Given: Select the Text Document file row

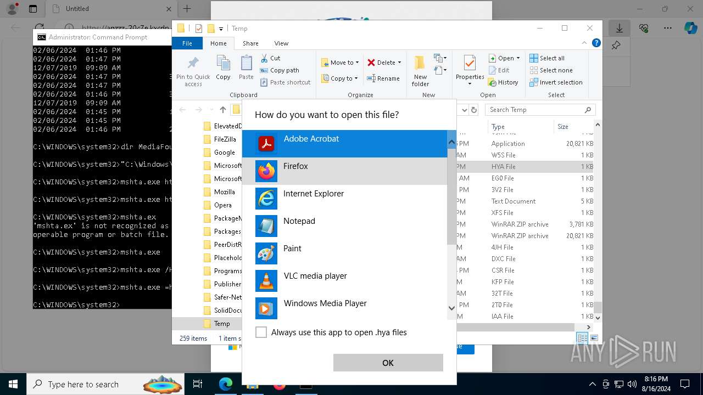Looking at the screenshot, I should [x=525, y=201].
